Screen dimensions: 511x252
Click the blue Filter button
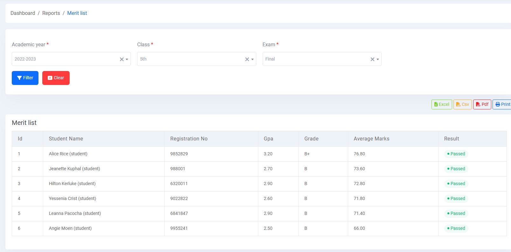[x=25, y=78]
